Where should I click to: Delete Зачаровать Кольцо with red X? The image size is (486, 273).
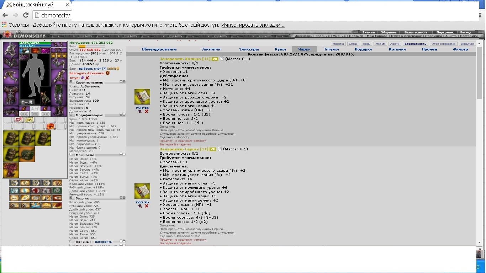[147, 112]
